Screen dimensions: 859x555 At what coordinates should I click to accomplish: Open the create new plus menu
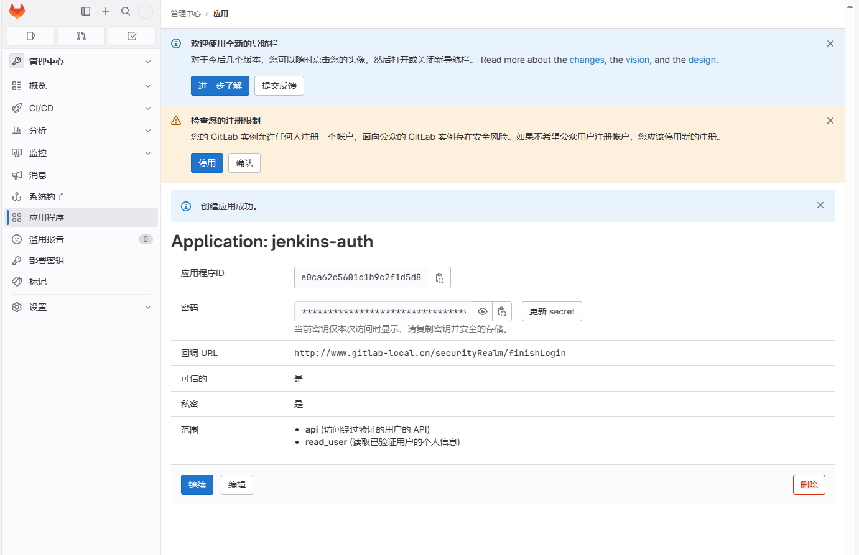[x=106, y=11]
